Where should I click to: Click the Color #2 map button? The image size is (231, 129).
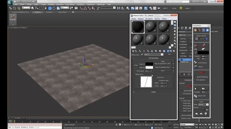pos(163,67)
